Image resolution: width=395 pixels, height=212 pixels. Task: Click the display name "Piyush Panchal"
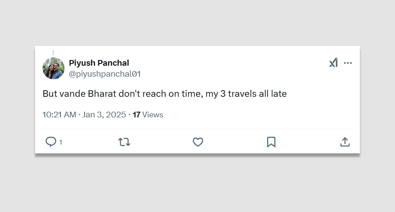(x=99, y=63)
